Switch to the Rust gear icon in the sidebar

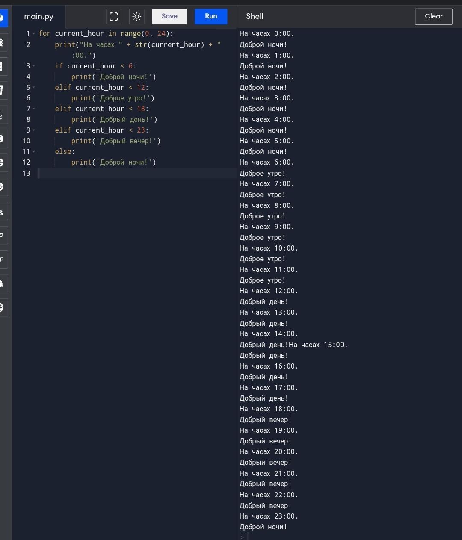3,307
